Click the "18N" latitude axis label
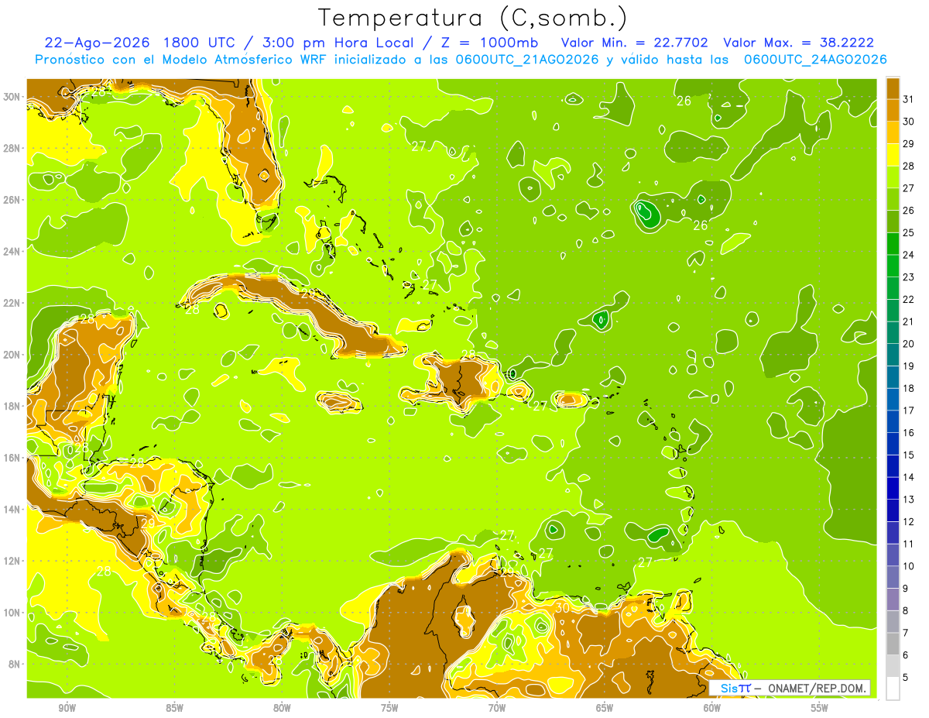Viewport: 929px width, 718px height. (x=12, y=406)
